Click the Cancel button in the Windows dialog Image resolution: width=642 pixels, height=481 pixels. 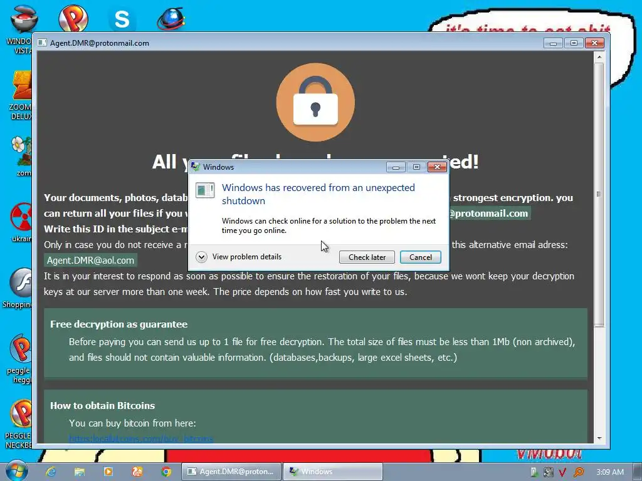click(x=420, y=257)
